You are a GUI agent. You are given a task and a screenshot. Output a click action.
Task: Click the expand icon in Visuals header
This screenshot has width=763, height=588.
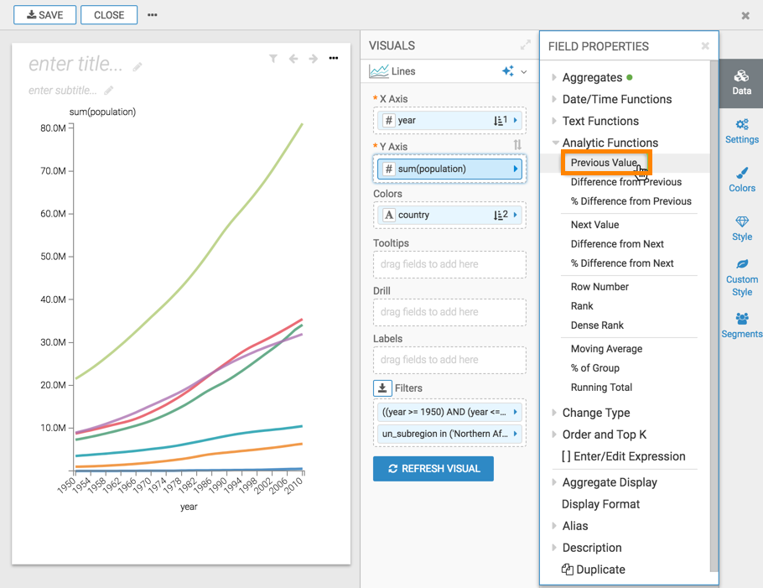click(x=525, y=45)
